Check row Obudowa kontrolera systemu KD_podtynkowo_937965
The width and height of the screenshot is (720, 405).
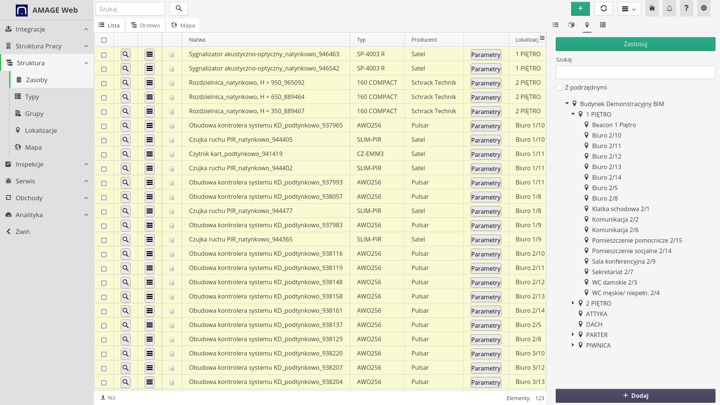(104, 126)
